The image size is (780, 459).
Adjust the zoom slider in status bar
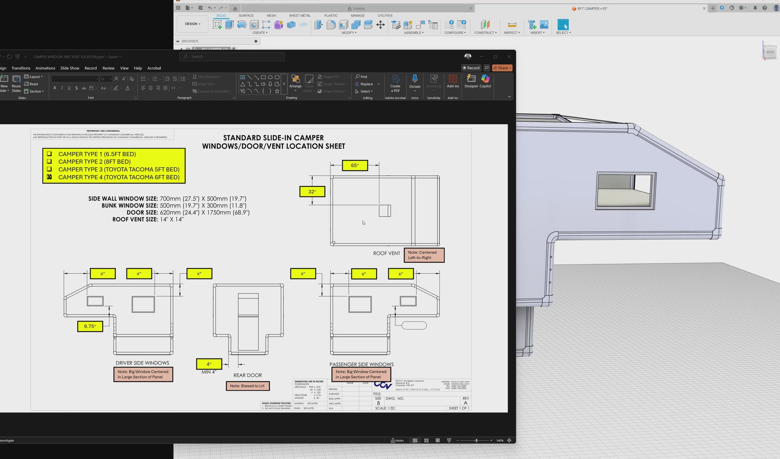[476, 440]
